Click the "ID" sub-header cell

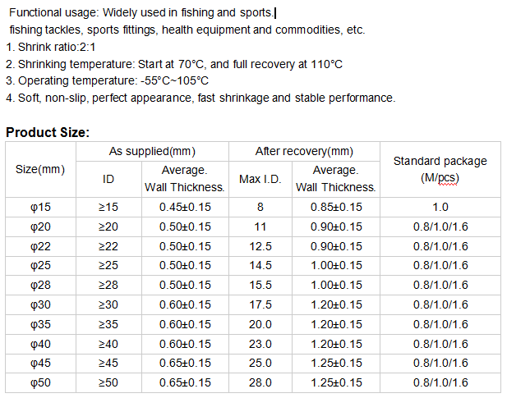(108, 179)
